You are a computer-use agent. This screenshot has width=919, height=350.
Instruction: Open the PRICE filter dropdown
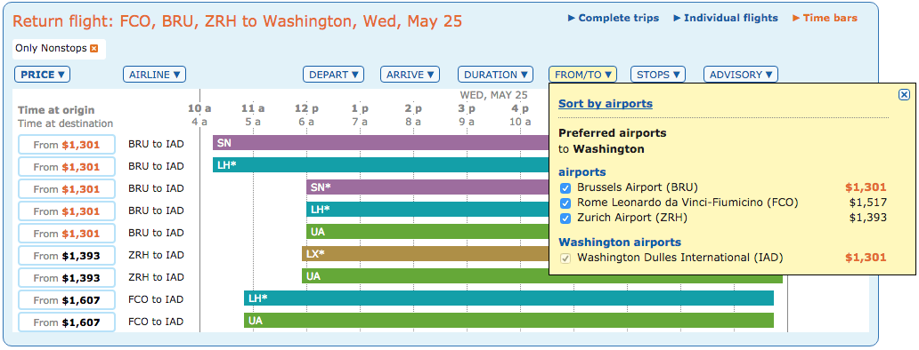point(42,75)
